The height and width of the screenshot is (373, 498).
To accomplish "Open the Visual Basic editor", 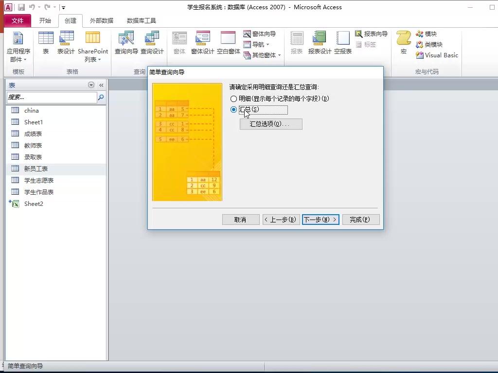I will click(x=437, y=55).
